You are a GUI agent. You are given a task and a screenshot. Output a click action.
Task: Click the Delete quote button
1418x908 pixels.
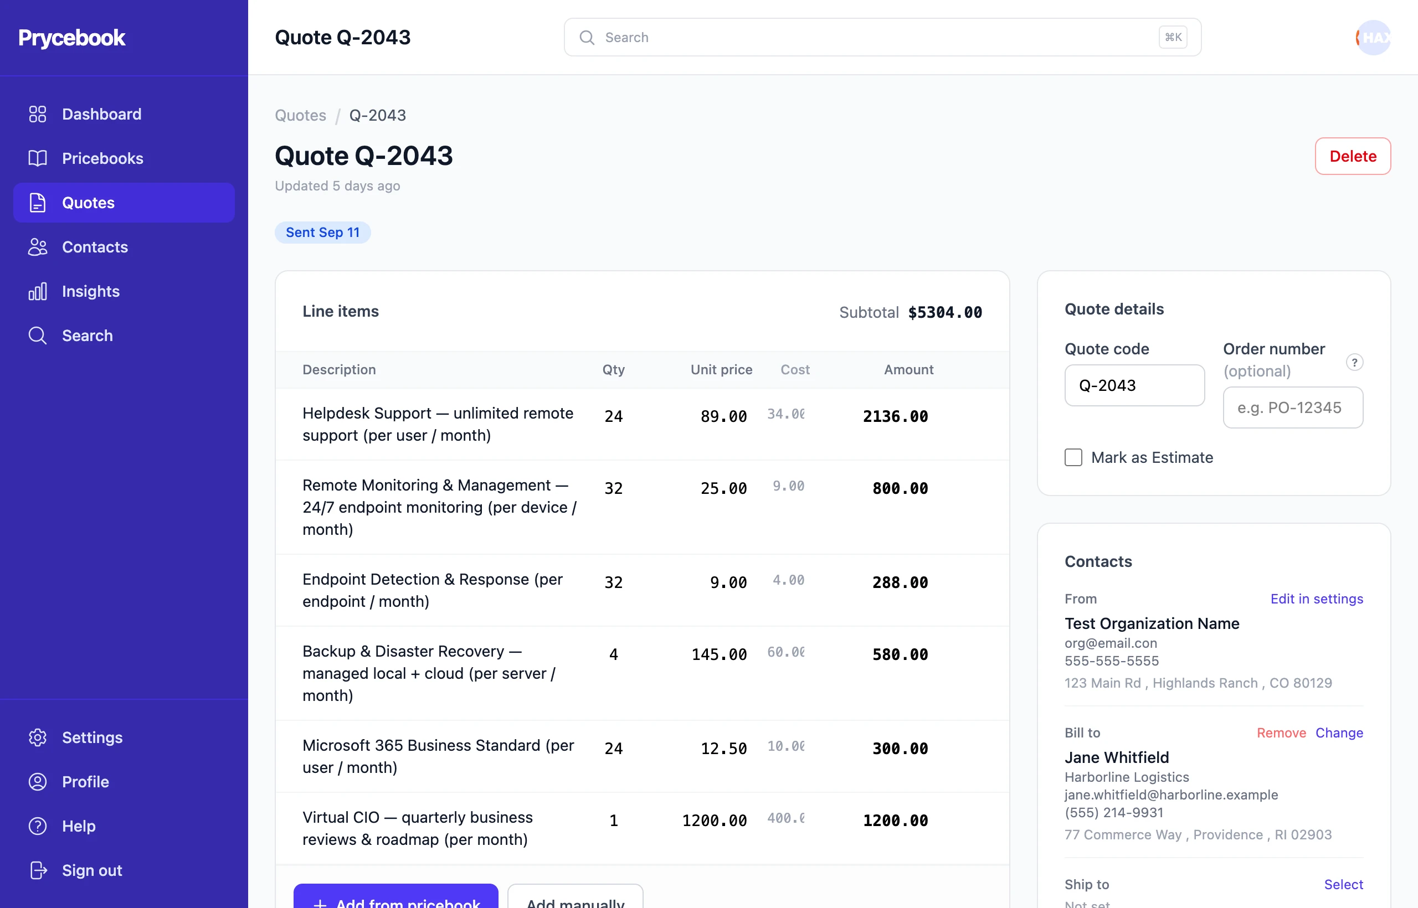click(1353, 156)
